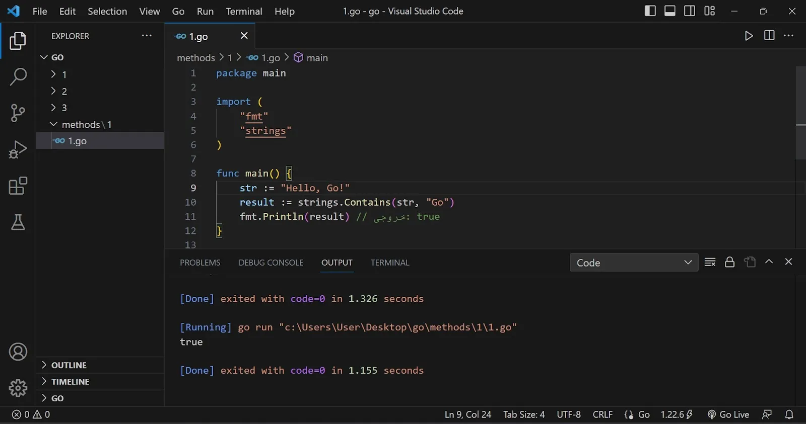This screenshot has width=806, height=424.
Task: Open the Help menu
Action: [x=285, y=11]
